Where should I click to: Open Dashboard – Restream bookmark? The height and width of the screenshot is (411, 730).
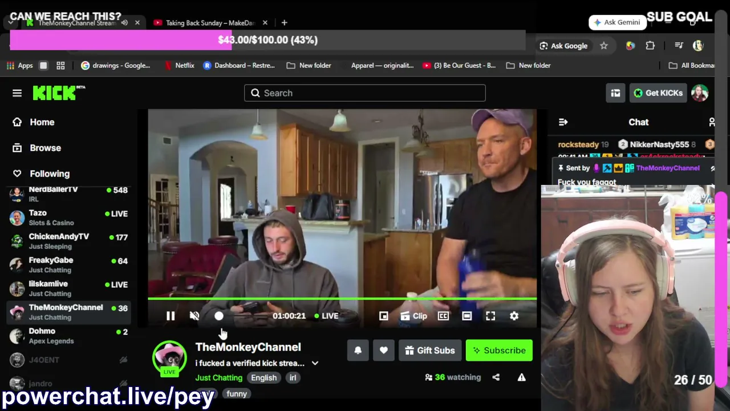[239, 66]
